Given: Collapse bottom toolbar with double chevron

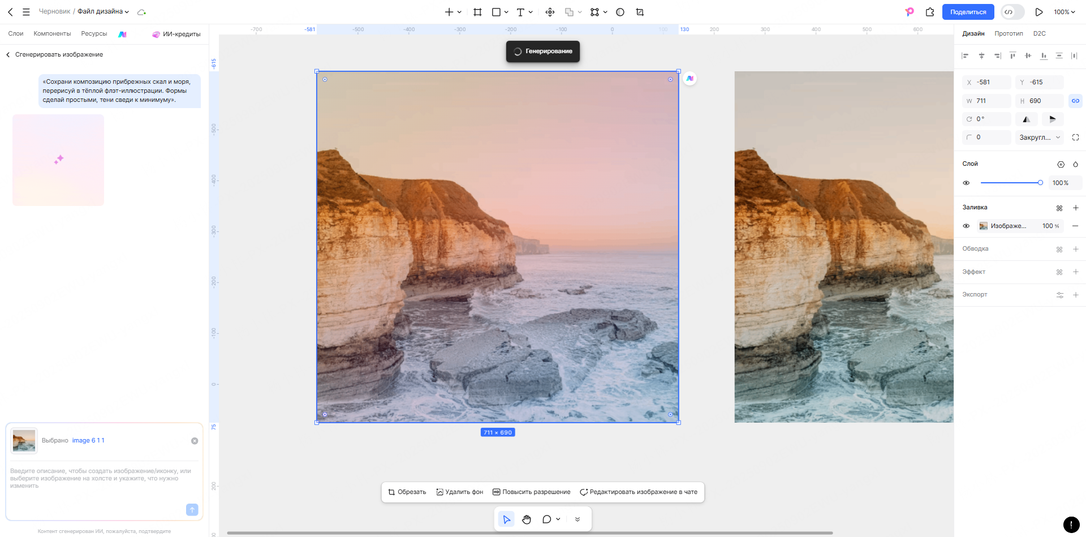Looking at the screenshot, I should click(x=578, y=519).
